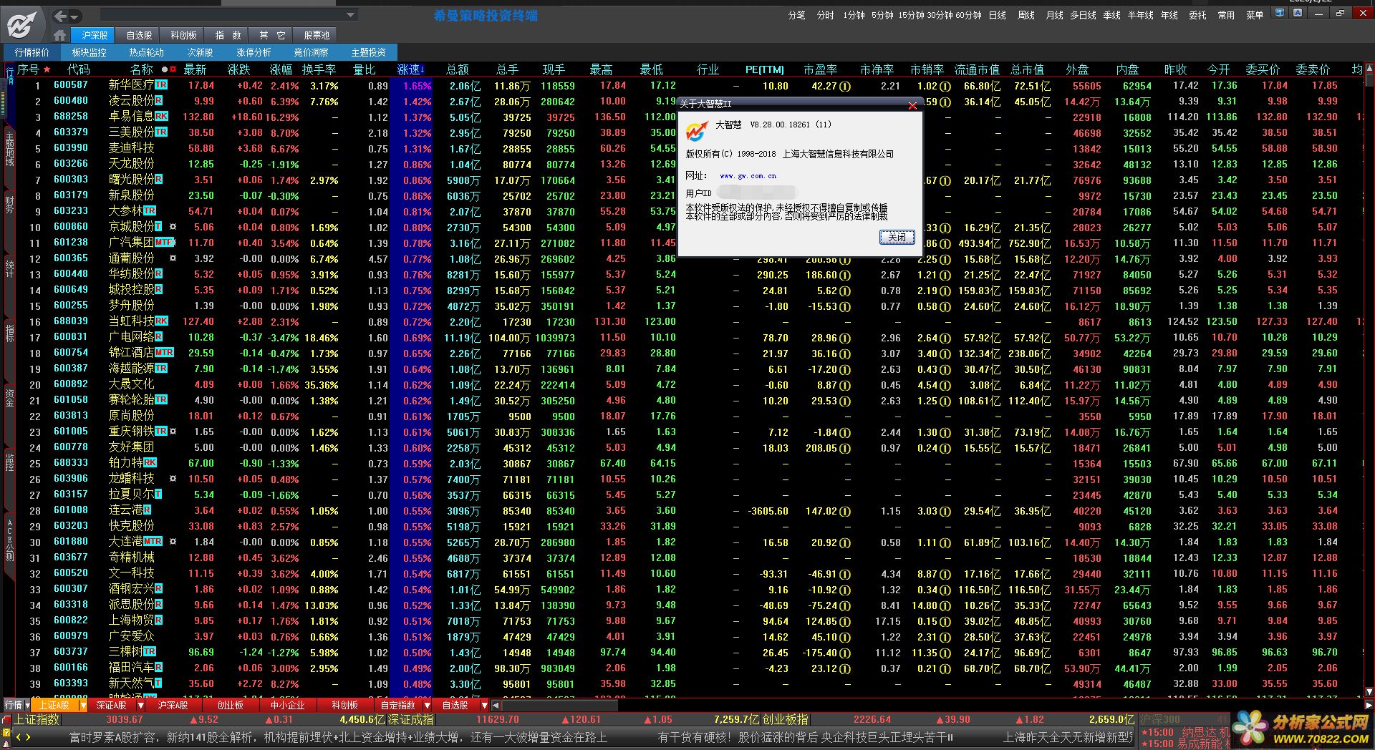1375x750 pixels.
Task: Click the news ticker next arrow
Action: click(x=28, y=737)
